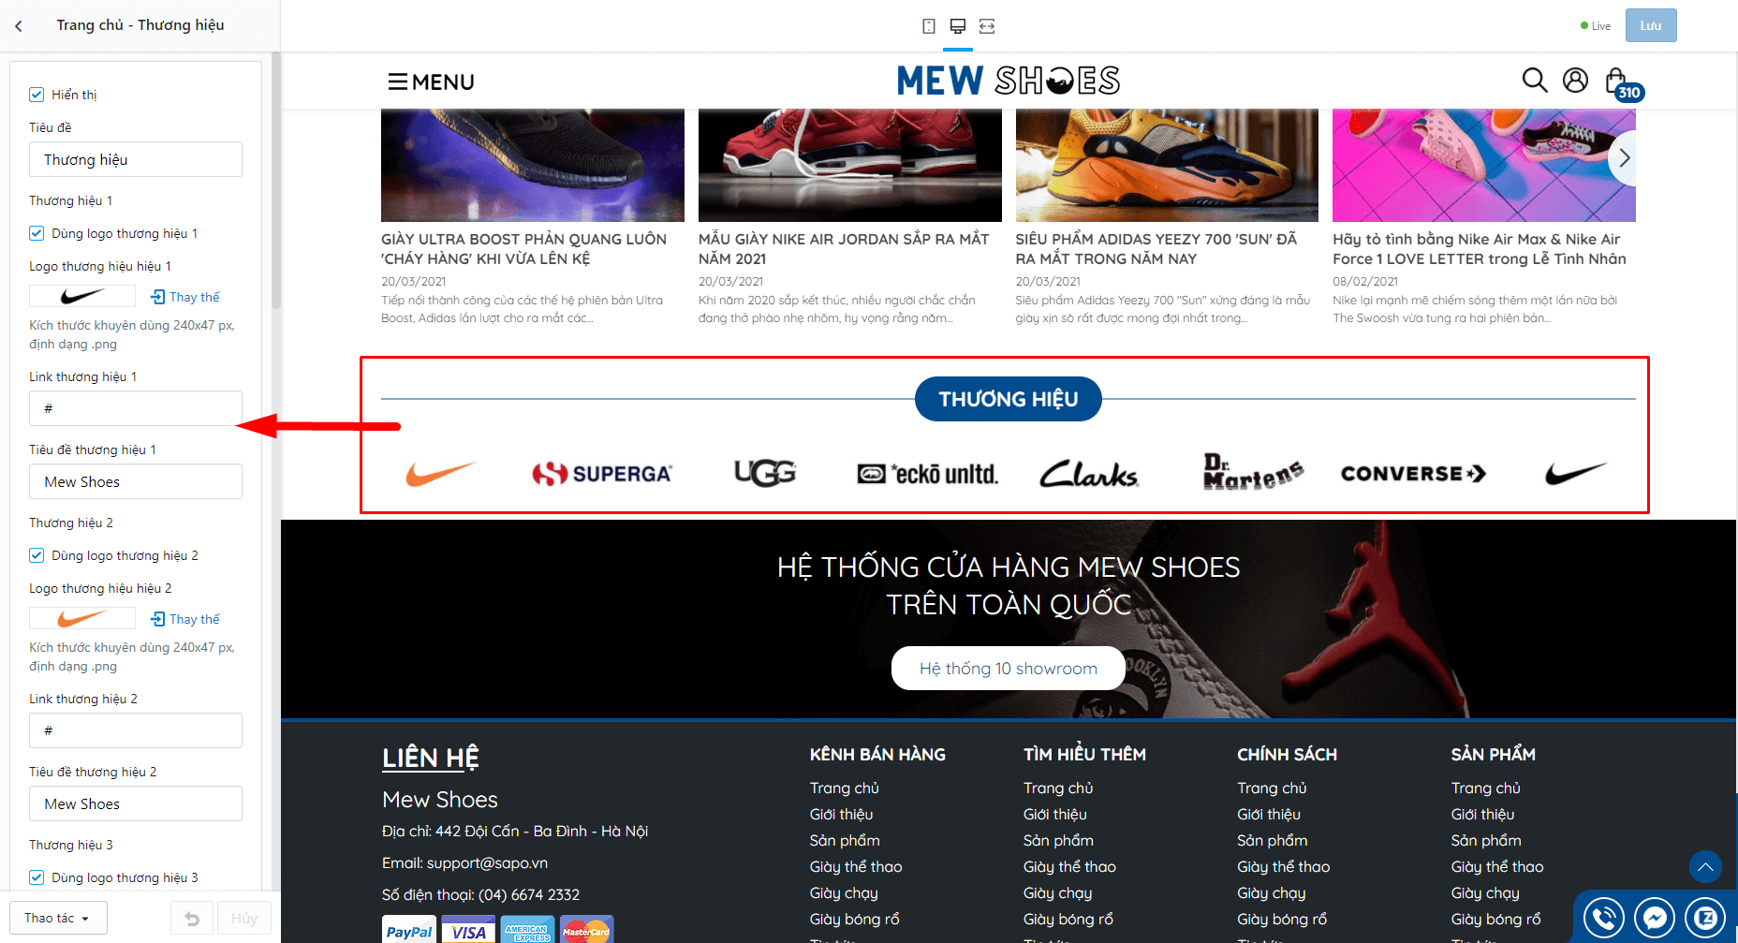Open the Adidas Yeezy 700 blog post image
The width and height of the screenshot is (1738, 943).
click(1167, 165)
